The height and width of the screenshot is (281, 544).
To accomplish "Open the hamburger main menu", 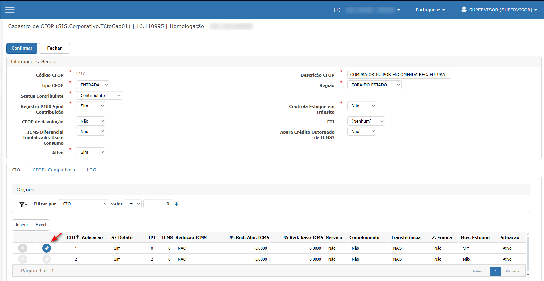I will coord(10,10).
